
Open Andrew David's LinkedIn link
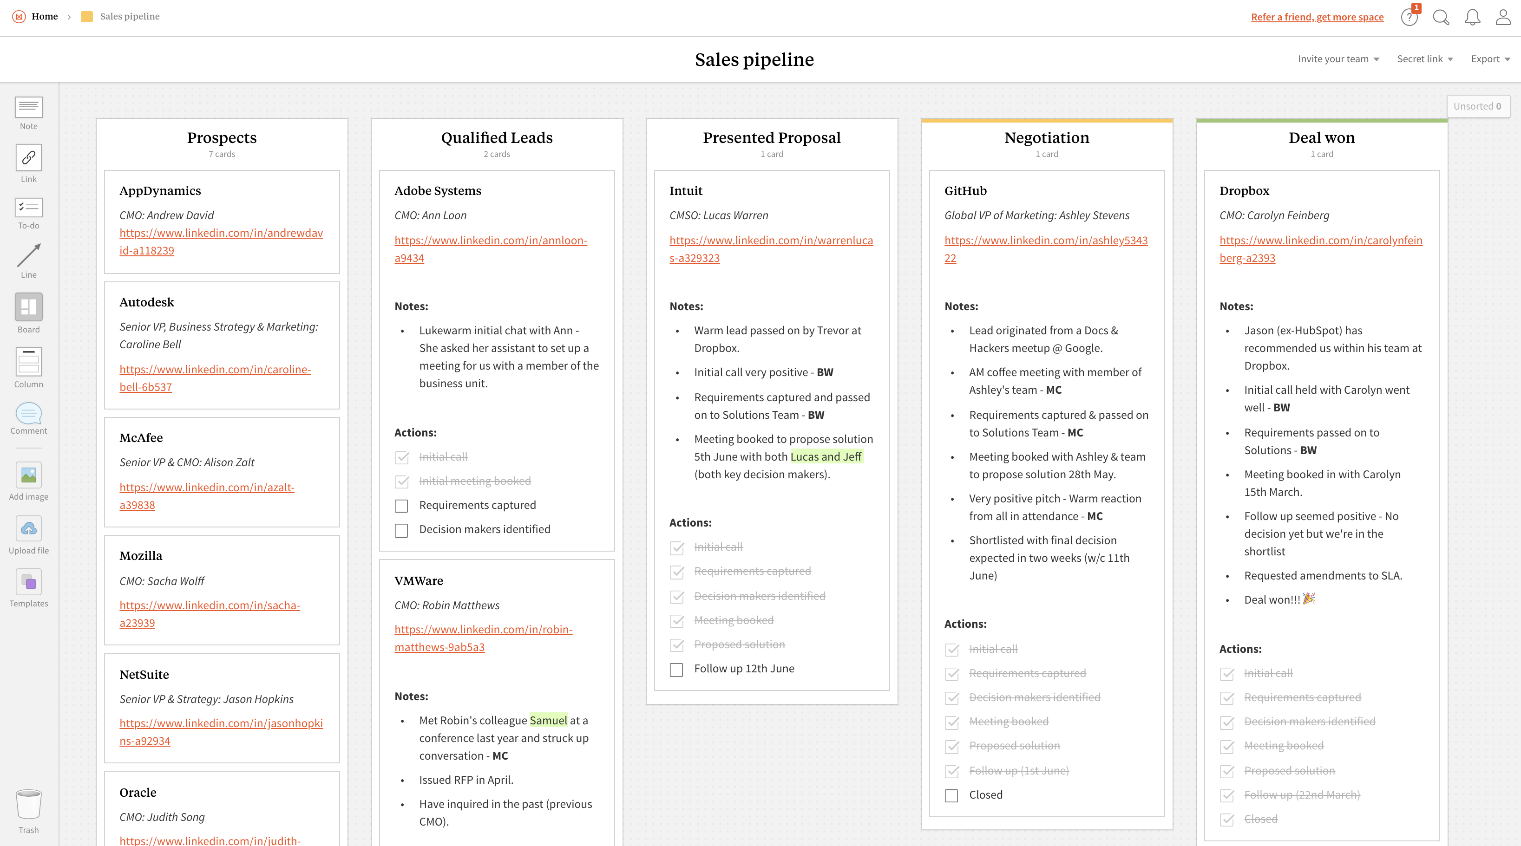click(x=221, y=241)
